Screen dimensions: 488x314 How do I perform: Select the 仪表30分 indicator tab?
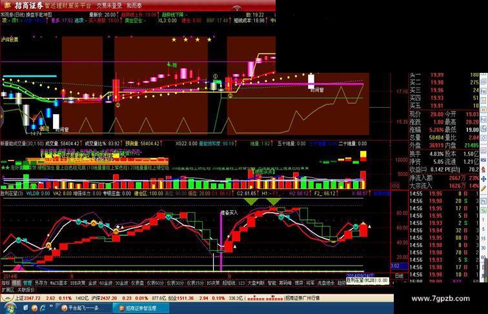[176, 283]
